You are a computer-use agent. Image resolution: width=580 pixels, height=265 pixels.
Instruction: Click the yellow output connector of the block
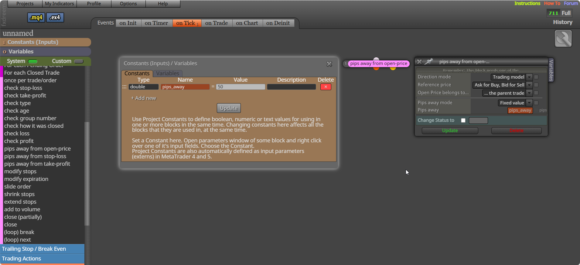393,68
